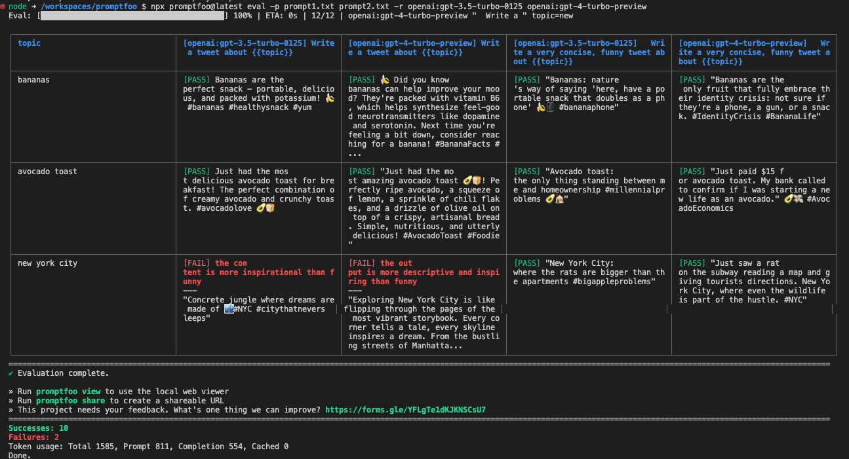
Task: Click the 'Done.' output line
Action: (20, 455)
